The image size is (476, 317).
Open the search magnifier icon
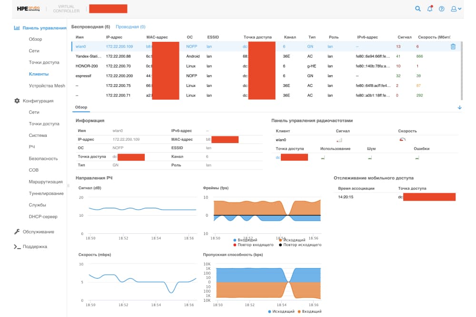click(x=418, y=9)
